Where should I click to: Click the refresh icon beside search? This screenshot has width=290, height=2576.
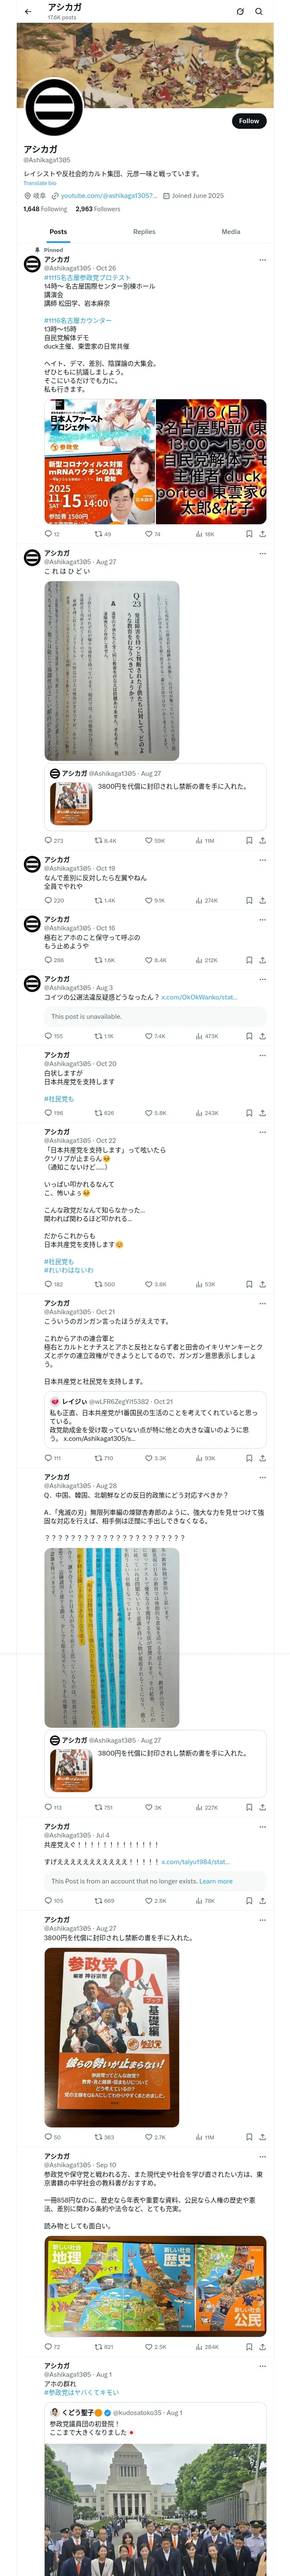240,12
